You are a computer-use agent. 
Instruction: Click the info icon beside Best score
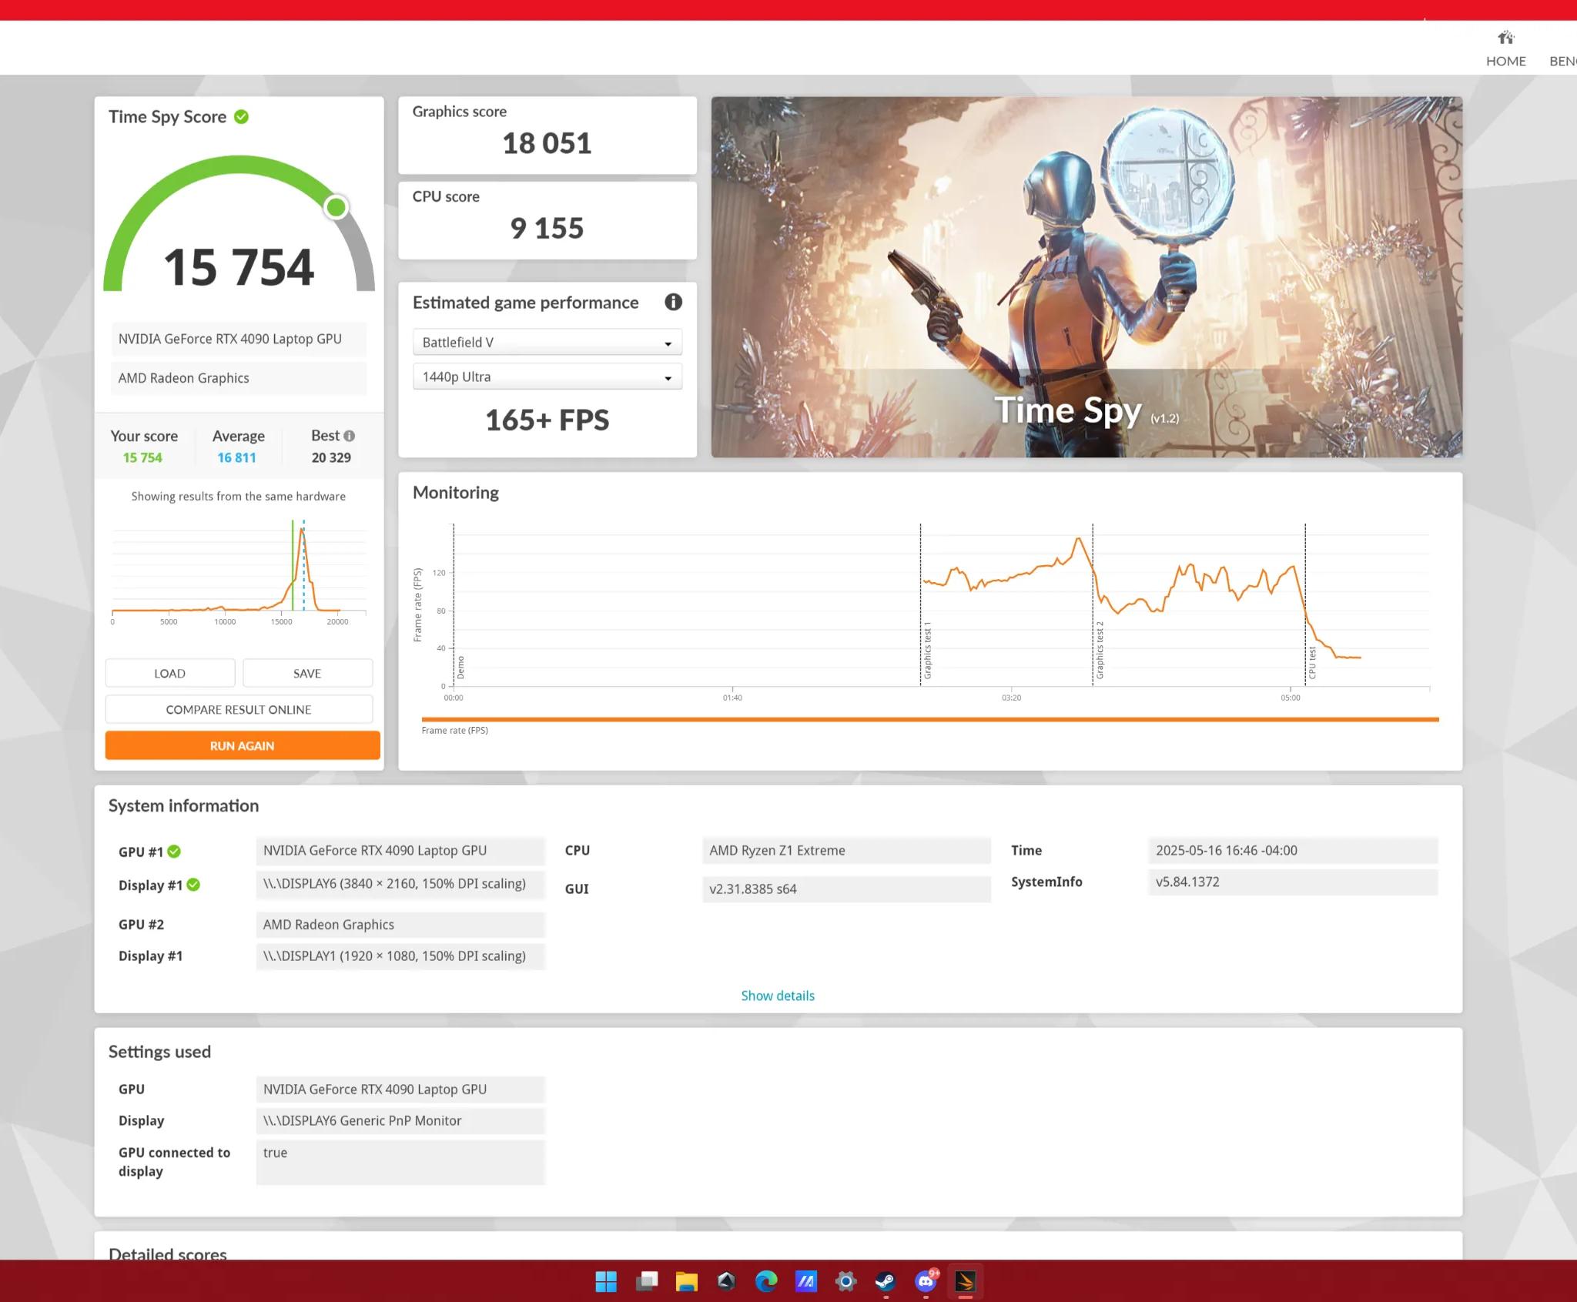[x=350, y=436]
